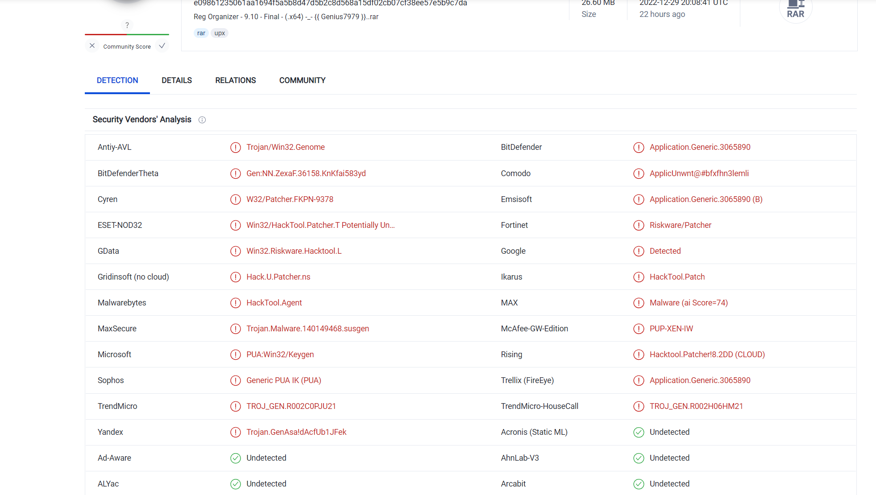Click the Trojan/Win32.Genome detection name
The image size is (876, 495).
click(x=286, y=147)
